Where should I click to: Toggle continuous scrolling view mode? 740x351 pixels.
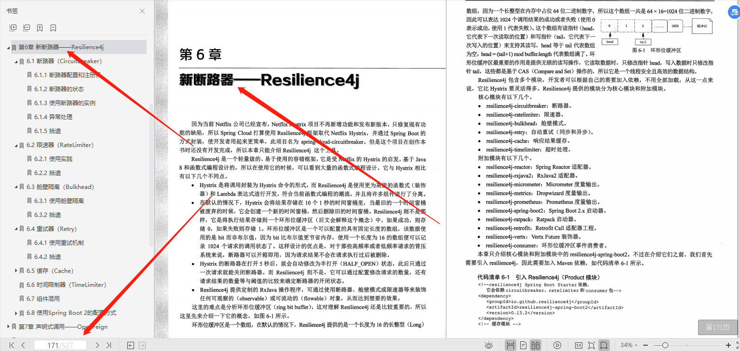pos(511,345)
